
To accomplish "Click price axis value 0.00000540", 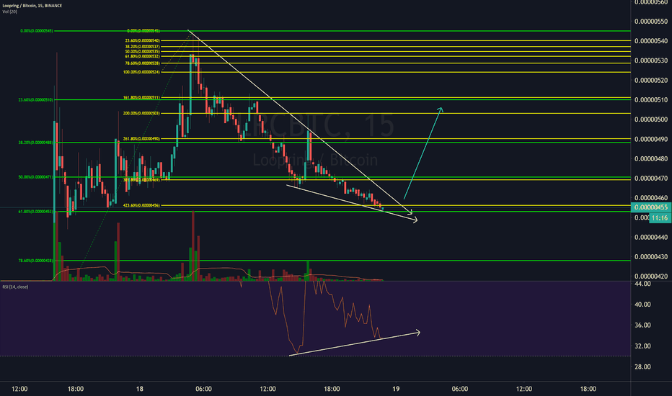I will pyautogui.click(x=651, y=41).
